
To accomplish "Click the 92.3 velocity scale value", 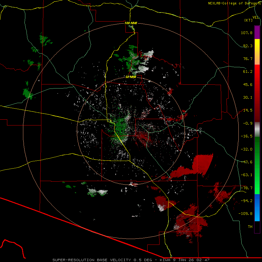I will click(248, 46).
